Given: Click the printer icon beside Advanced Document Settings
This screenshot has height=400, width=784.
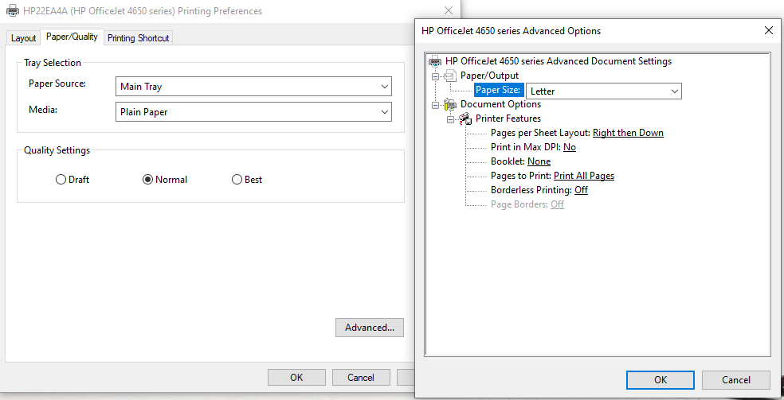Looking at the screenshot, I should point(436,61).
